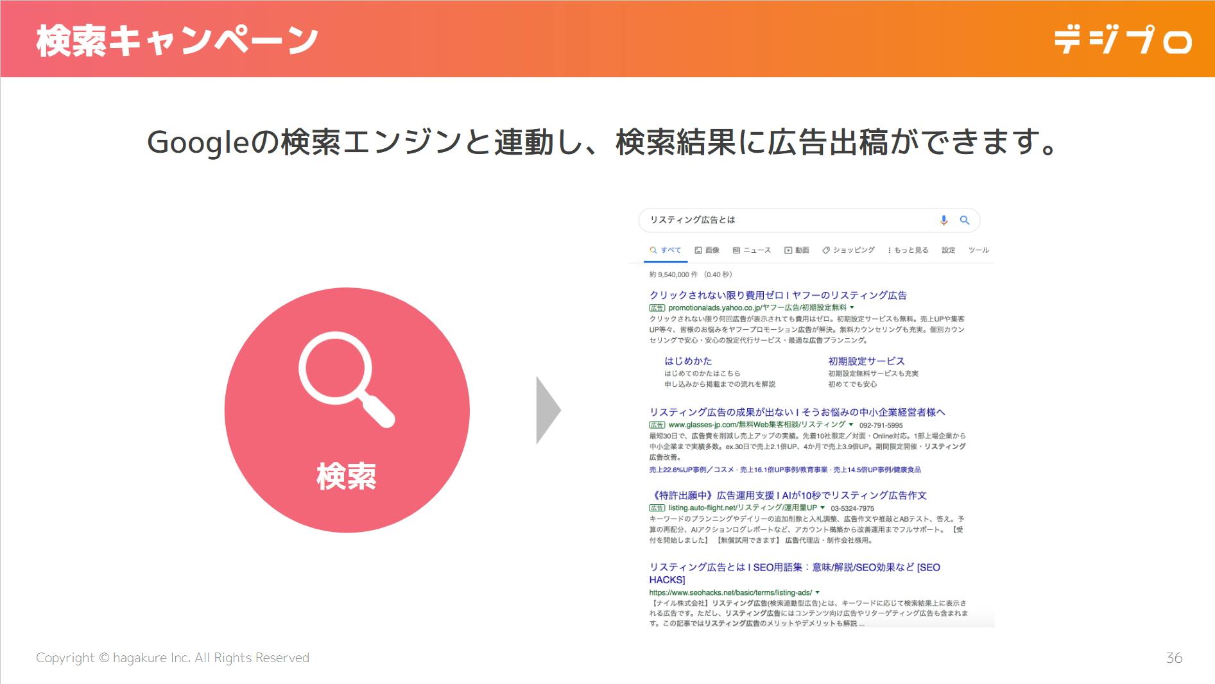1215x684 pixels.
Task: Open the ツール tools menu
Action: 978,250
